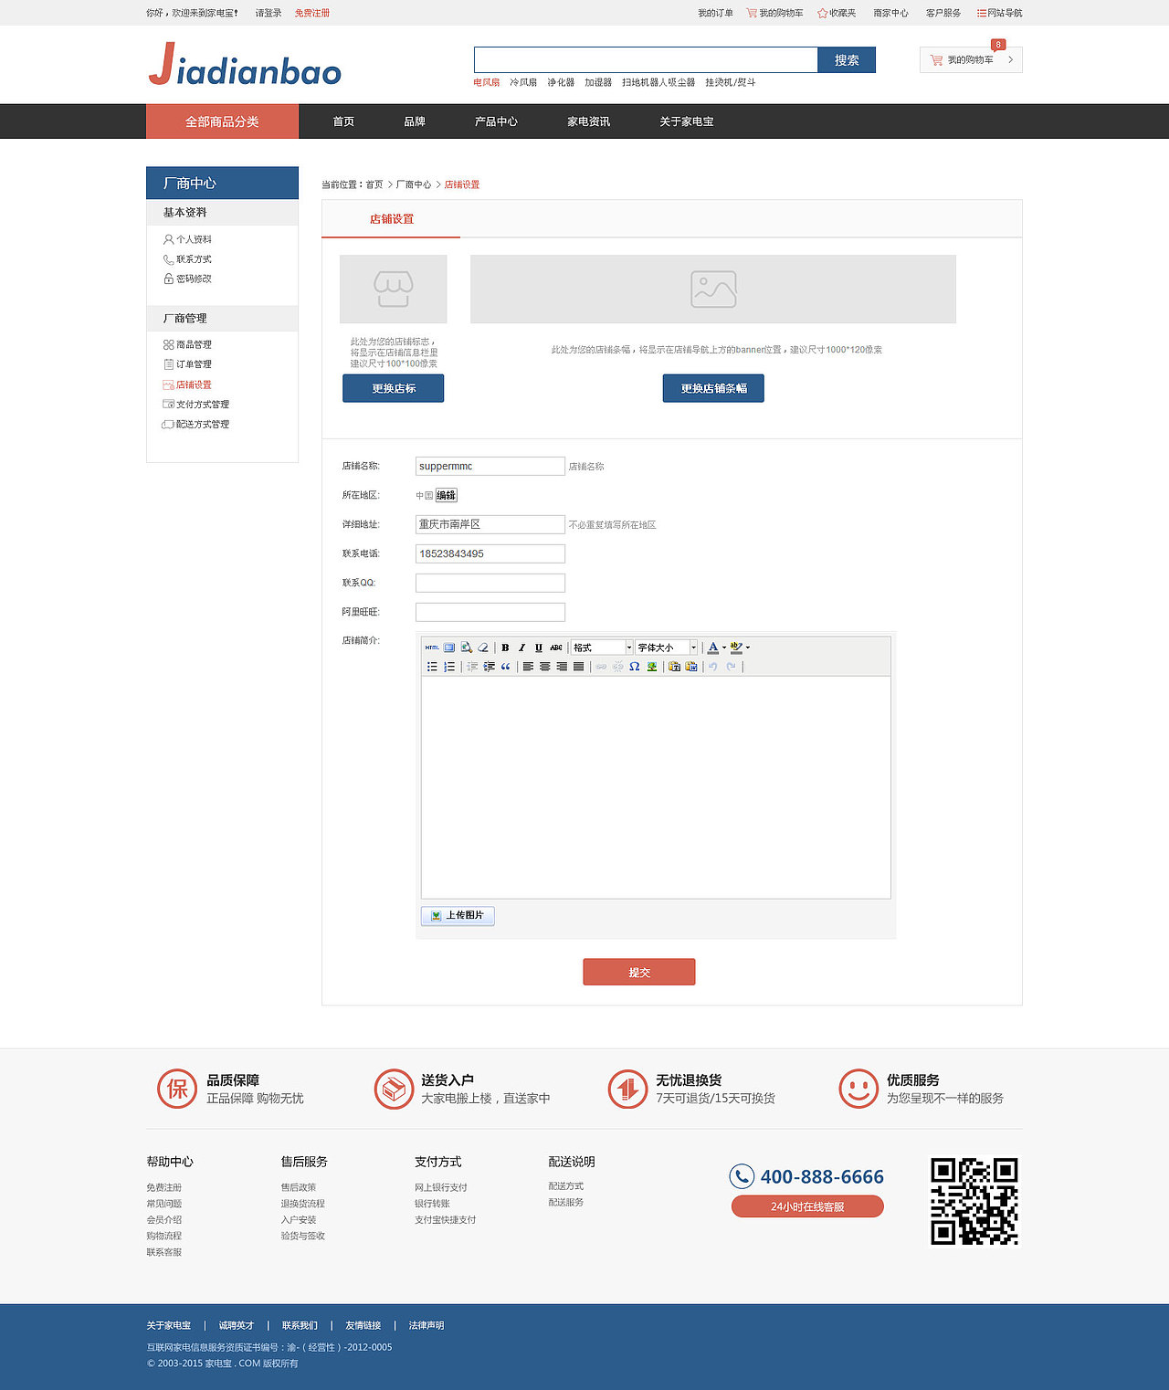The image size is (1169, 1390).
Task: Create a bulleted list in the editor
Action: [432, 668]
